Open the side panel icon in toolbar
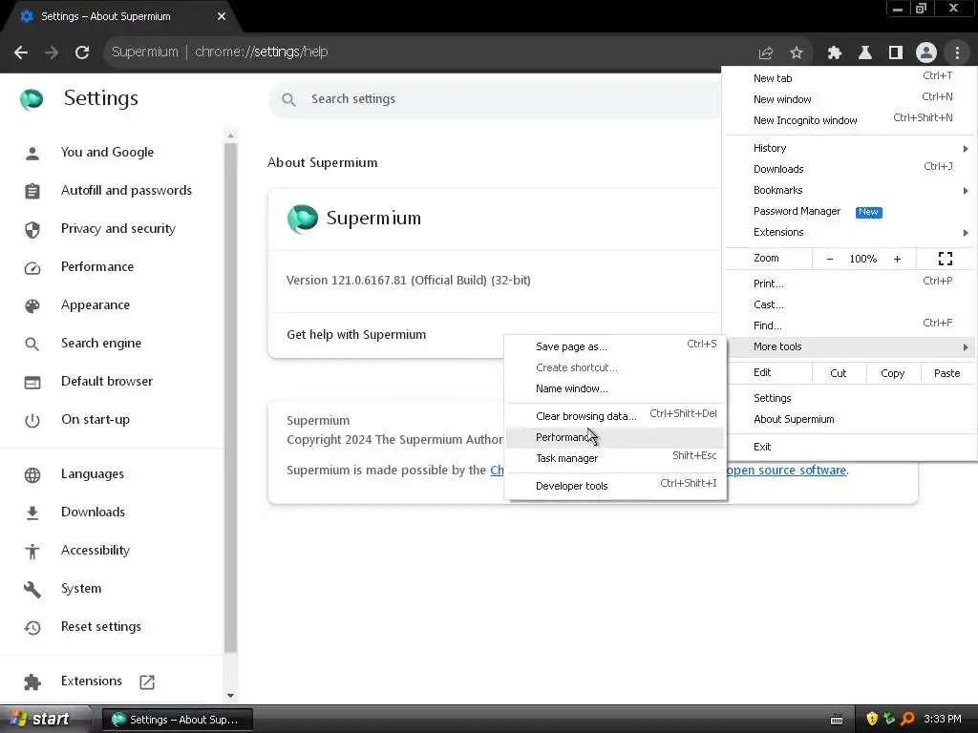Screen dimensions: 978x733 point(896,53)
